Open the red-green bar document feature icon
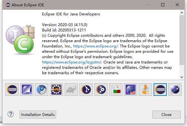 pyautogui.click(x=116, y=90)
